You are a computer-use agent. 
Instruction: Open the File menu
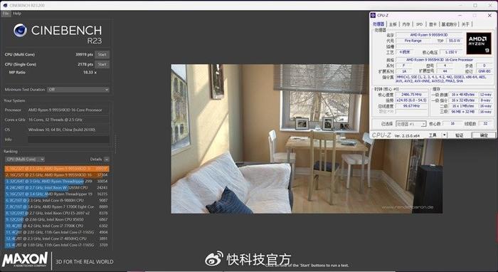tap(6, 14)
